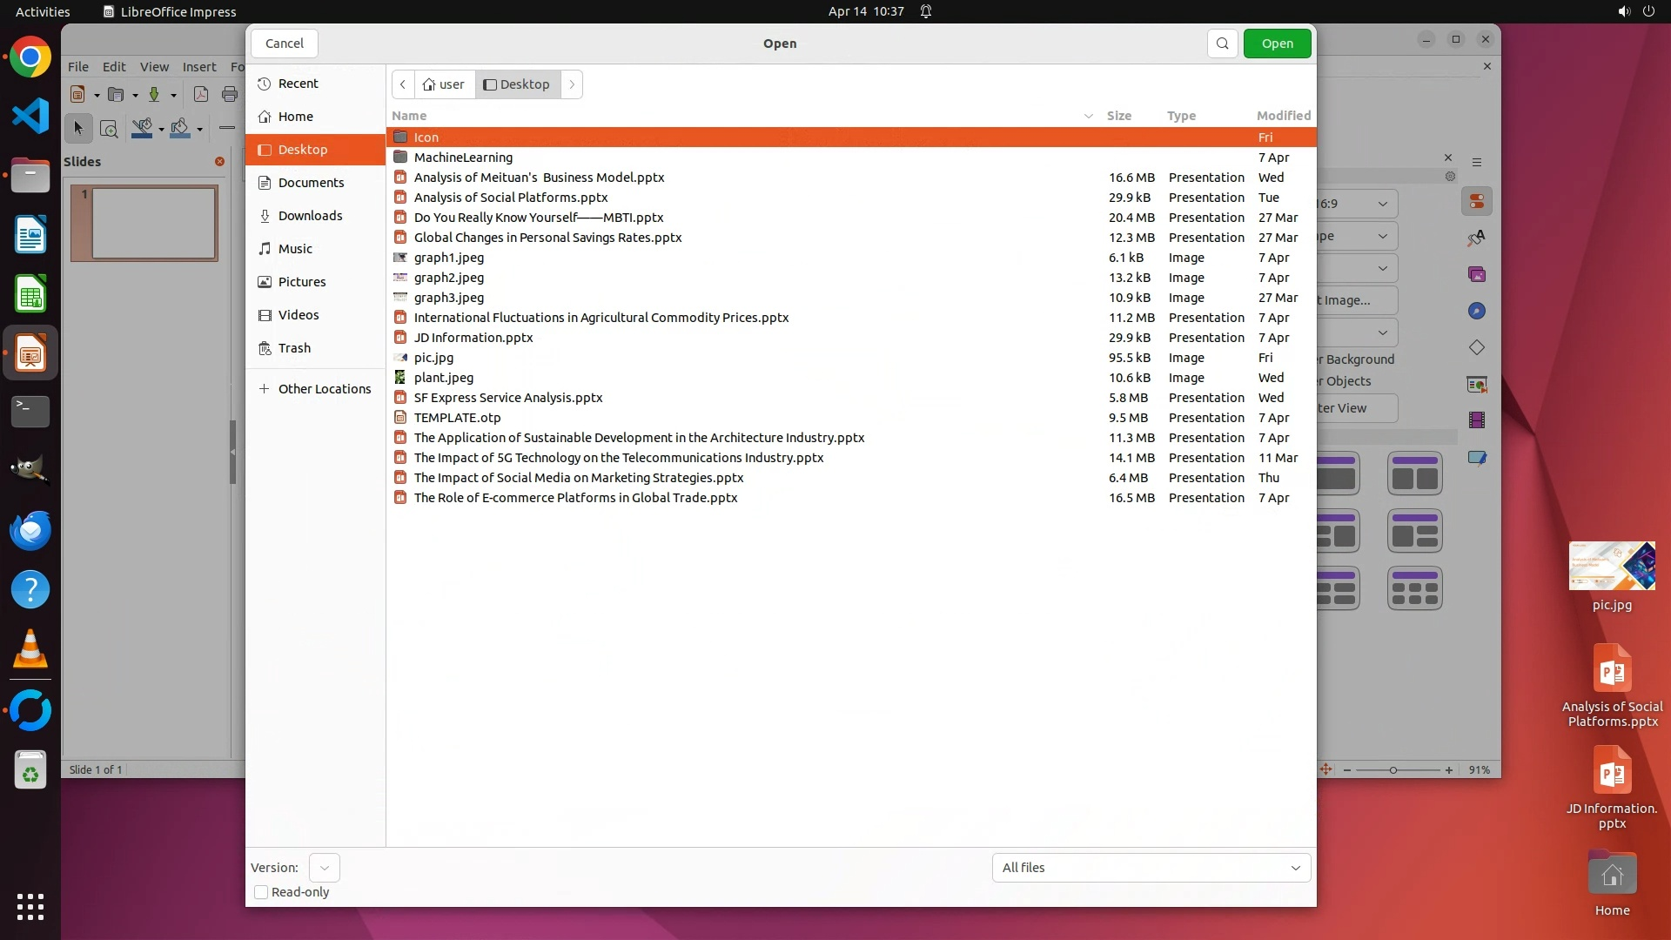
Task: Open the Navigator sidebar icon
Action: point(1477,311)
